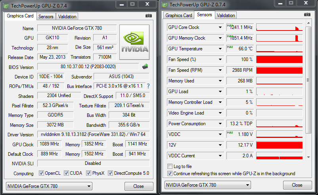Click the 1.180 V VDDC reading
Screen dimensions: 318x195
pos(240,134)
